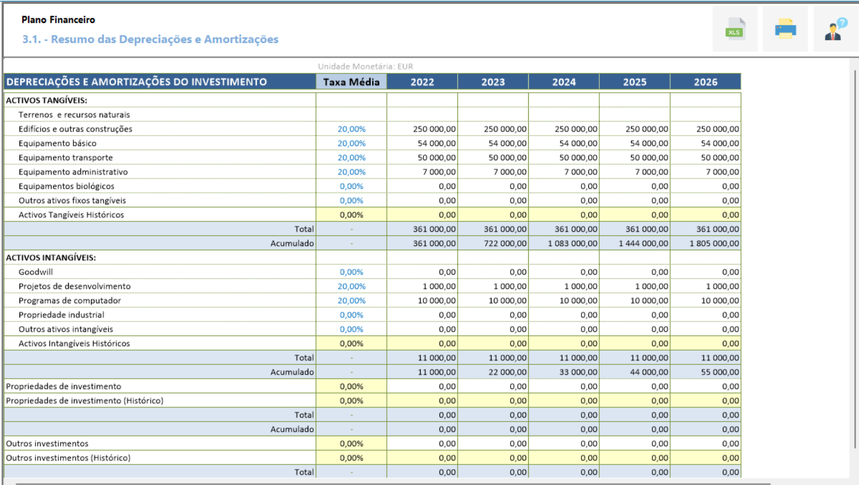859x485 pixels.
Task: Select the 2022 column header
Action: tap(422, 82)
